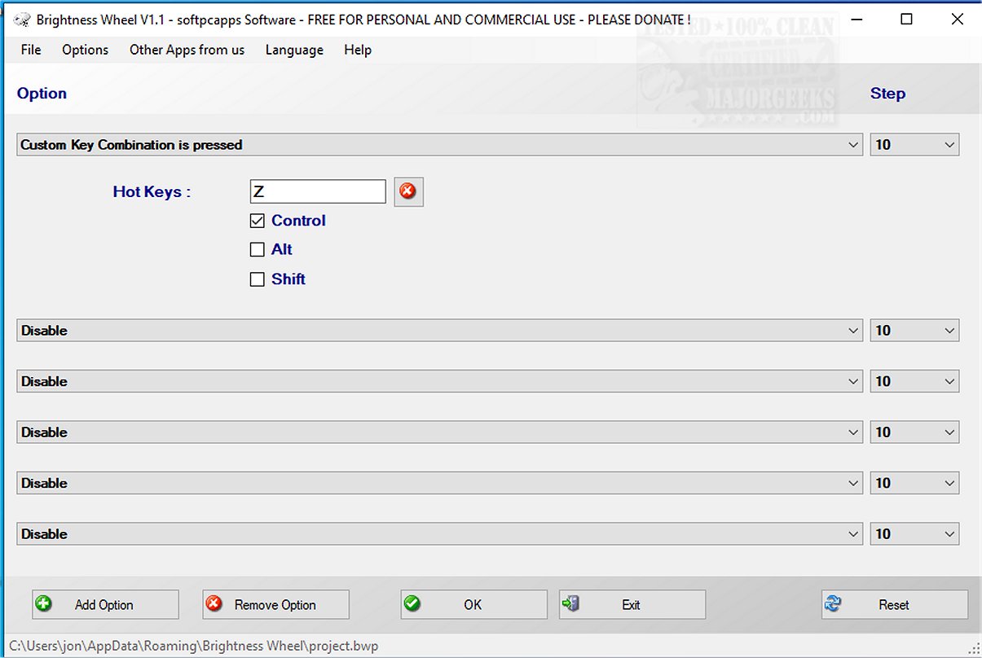
Task: Enable the Shift modifier checkbox
Action: tap(258, 279)
